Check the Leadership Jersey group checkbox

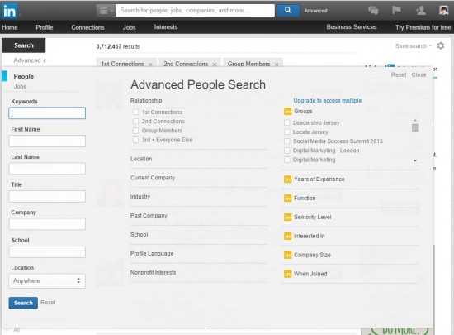[x=287, y=122]
